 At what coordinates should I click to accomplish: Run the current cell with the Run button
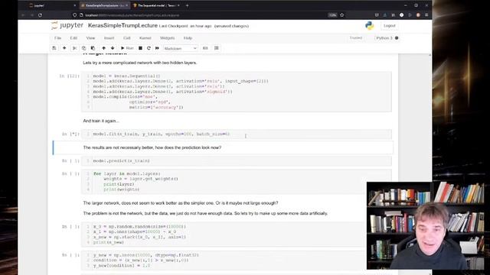tap(127, 48)
